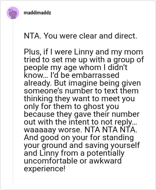Click the word 'embarrassed' in the comment
The width and height of the screenshot is (156, 190).
(95, 75)
